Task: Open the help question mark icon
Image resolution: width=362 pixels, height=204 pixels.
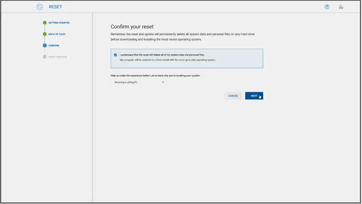Action: click(327, 7)
